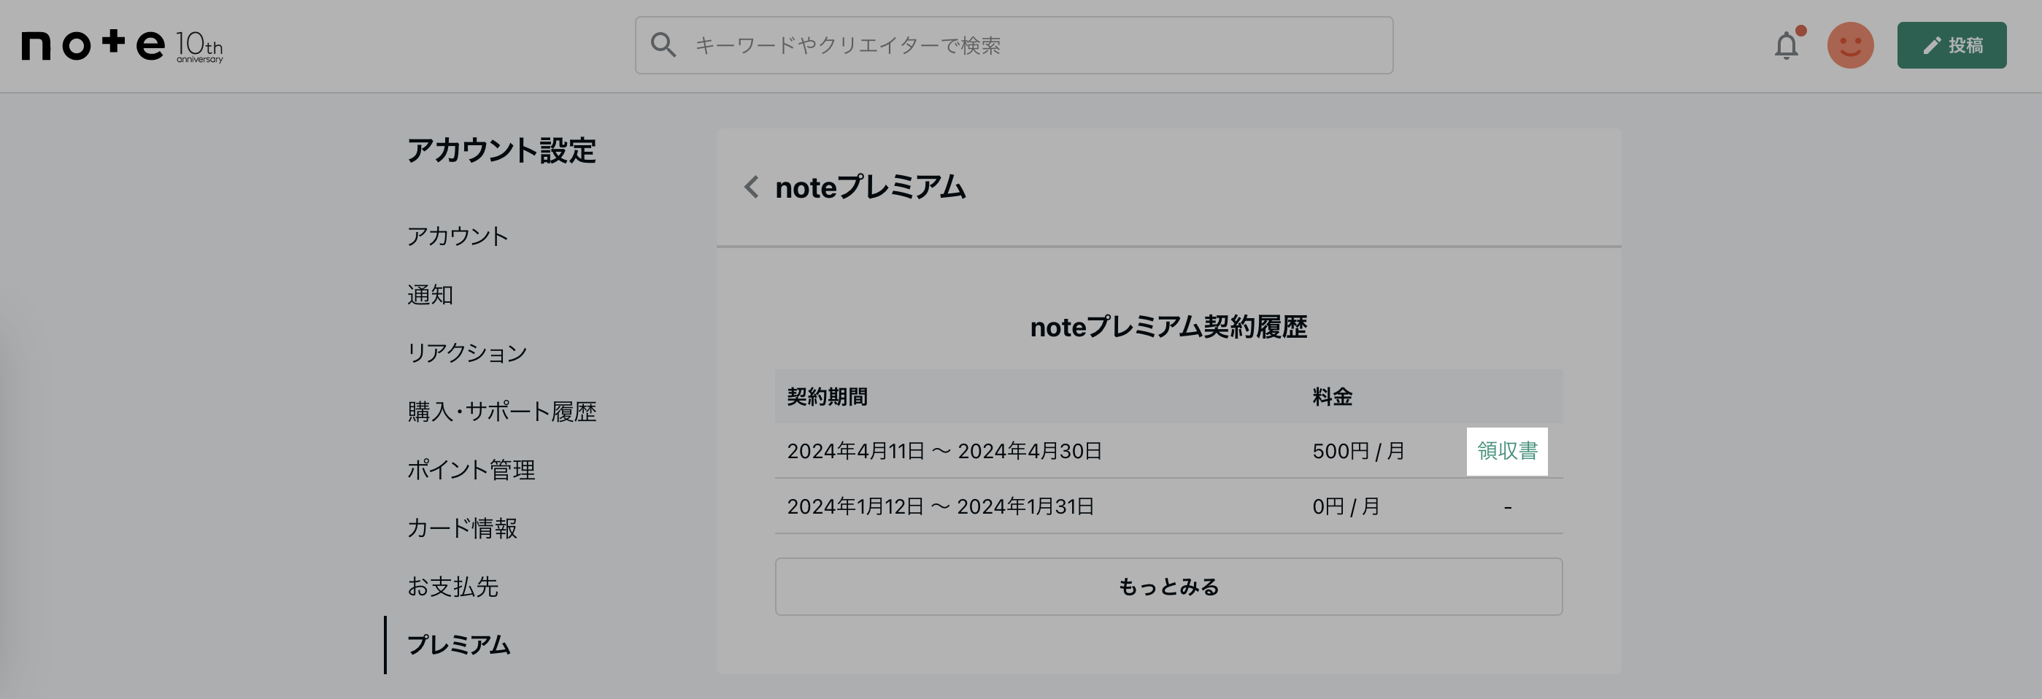The height and width of the screenshot is (699, 2042).
Task: Click the 2024年1月12日 〜 2024年1月31日 period
Action: pyautogui.click(x=940, y=506)
